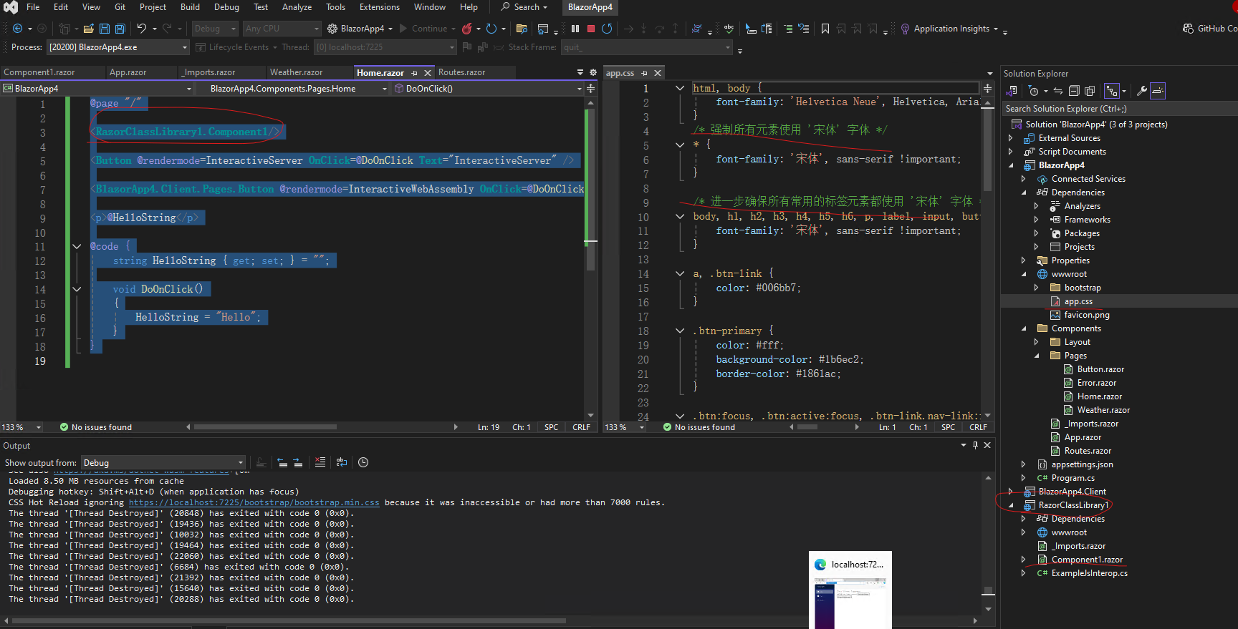The width and height of the screenshot is (1238, 629).
Task: Open the BlazorApp4.Components.Pages.Home type dropdown
Action: 292,89
